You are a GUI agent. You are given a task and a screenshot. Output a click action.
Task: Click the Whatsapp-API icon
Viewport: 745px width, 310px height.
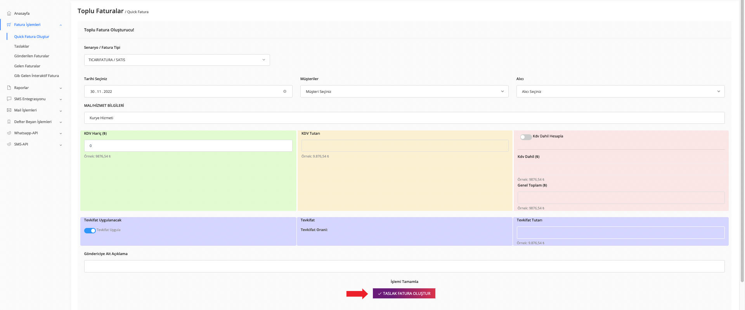(9, 133)
